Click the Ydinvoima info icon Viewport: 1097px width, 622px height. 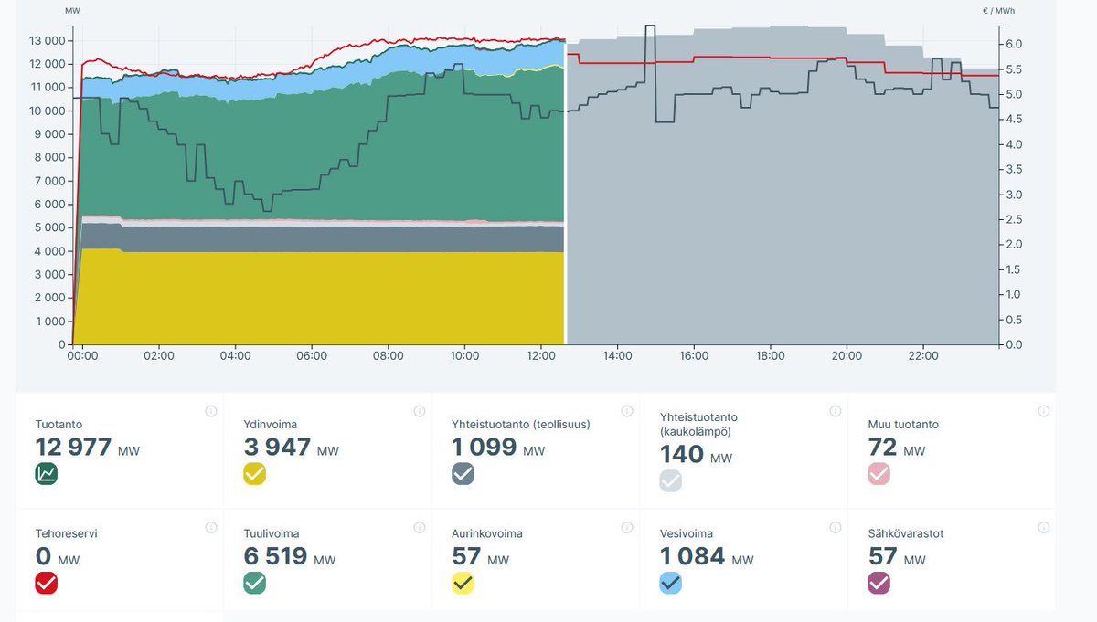coord(420,411)
